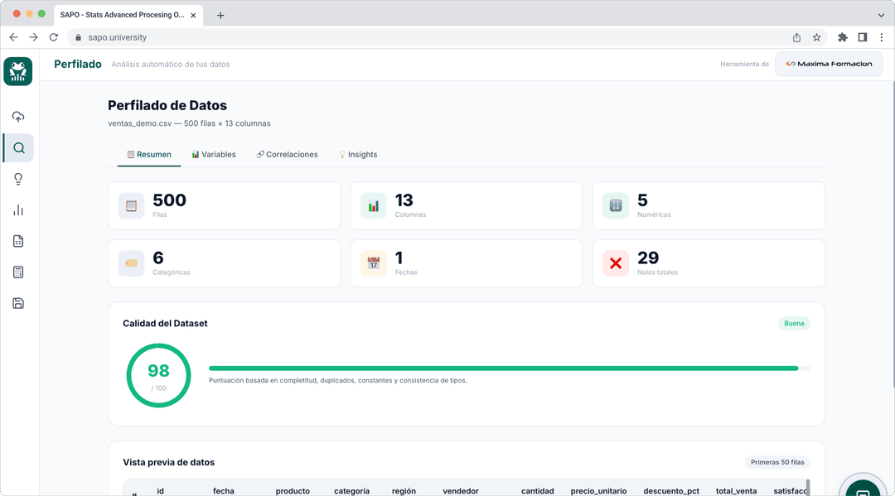Select the magnifier profiling sidebar icon
Screen dimensions: 895x496
click(x=19, y=148)
